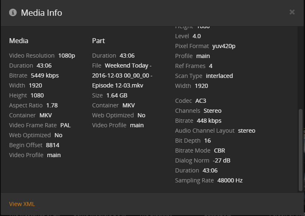Click the Pixel Format yuv420p value
Image resolution: width=305 pixels, height=216 pixels.
[224, 46]
